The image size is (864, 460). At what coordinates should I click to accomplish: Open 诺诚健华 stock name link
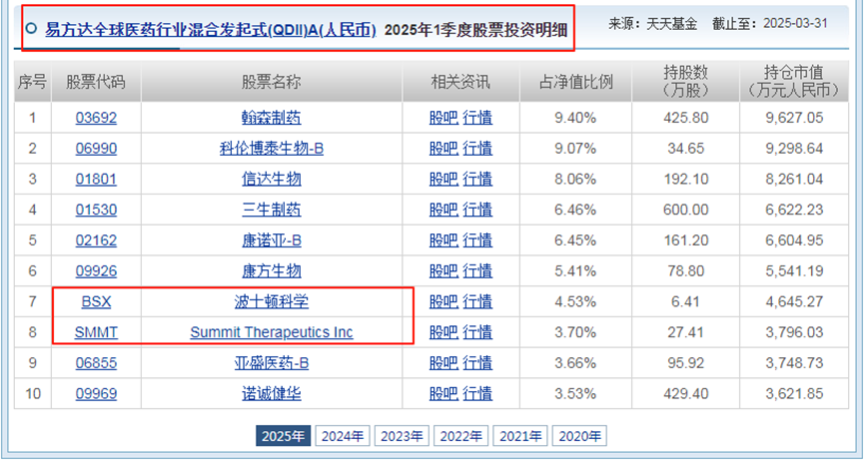(272, 394)
